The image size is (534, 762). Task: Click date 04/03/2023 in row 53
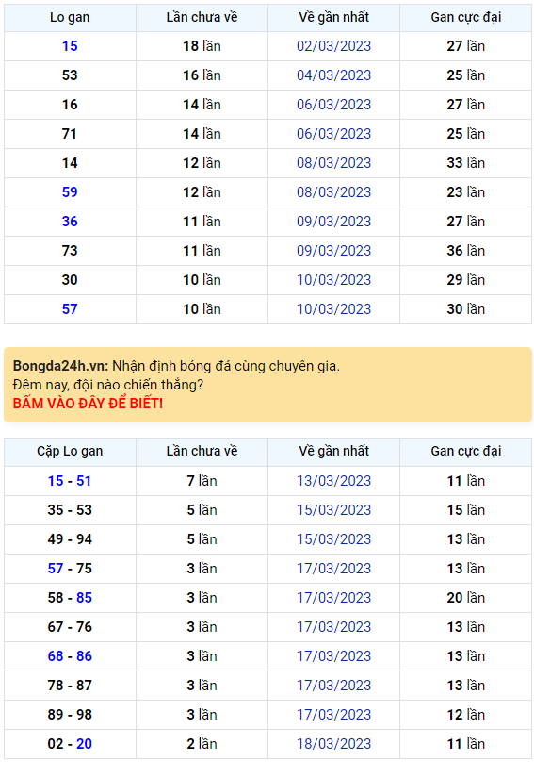pyautogui.click(x=334, y=75)
